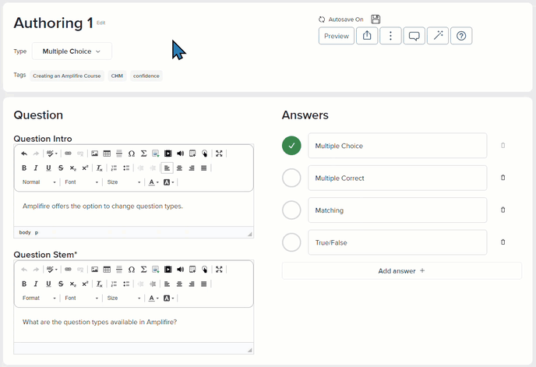Insert table in Question Stem editor
The image size is (536, 367).
click(107, 270)
